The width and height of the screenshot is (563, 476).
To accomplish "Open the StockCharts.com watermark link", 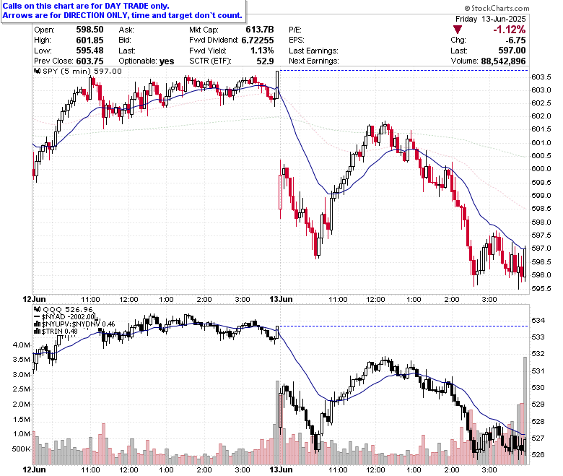I will point(497,8).
